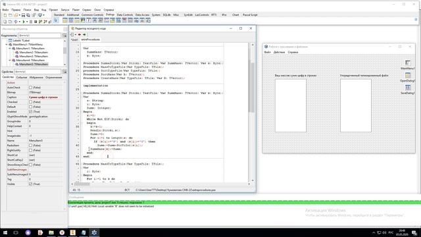Jump back in source editor history
This screenshot has width=421, height=237.
(80, 34)
